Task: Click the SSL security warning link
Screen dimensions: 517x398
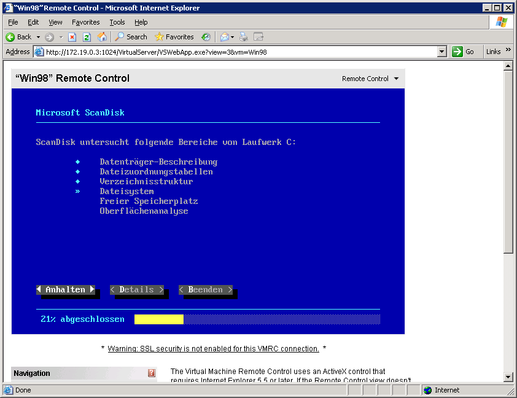Action: (x=213, y=348)
